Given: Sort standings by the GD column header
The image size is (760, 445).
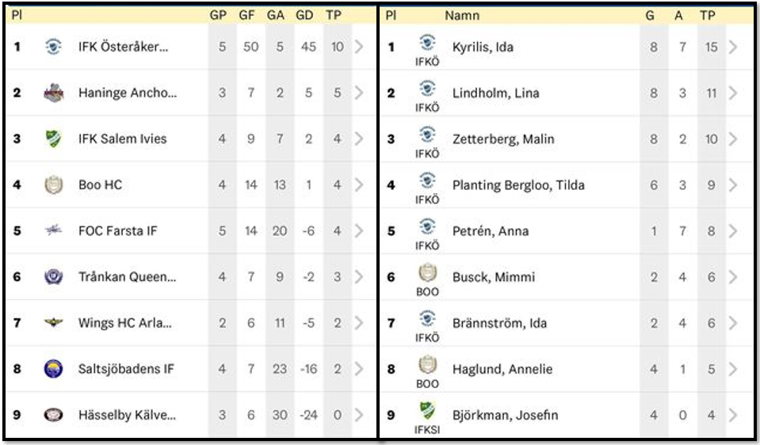Looking at the screenshot, I should coord(304,15).
